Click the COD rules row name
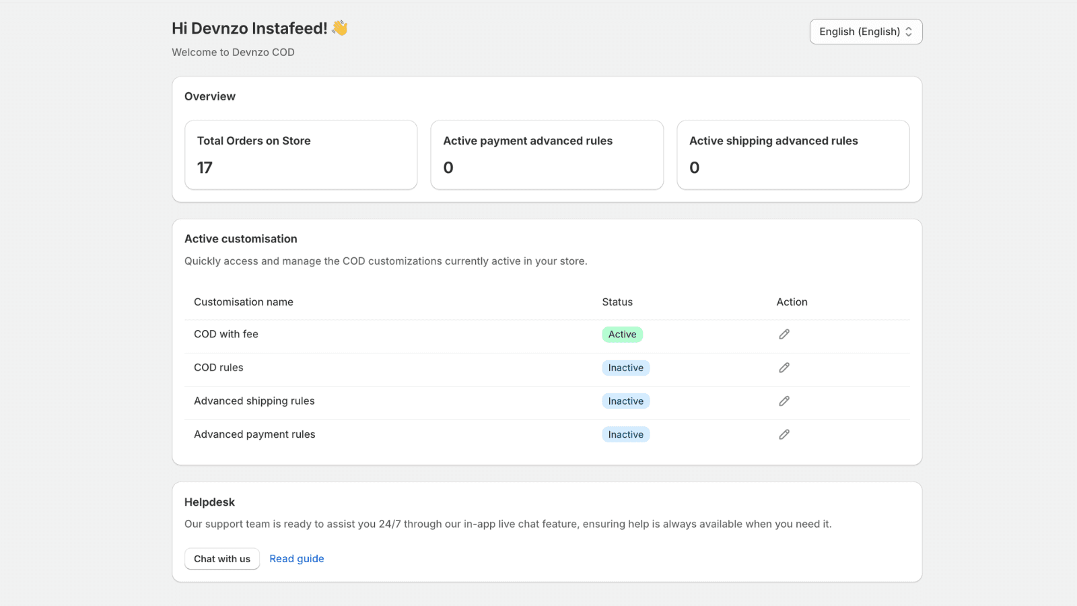Screen dimensions: 1077x606 (219, 368)
